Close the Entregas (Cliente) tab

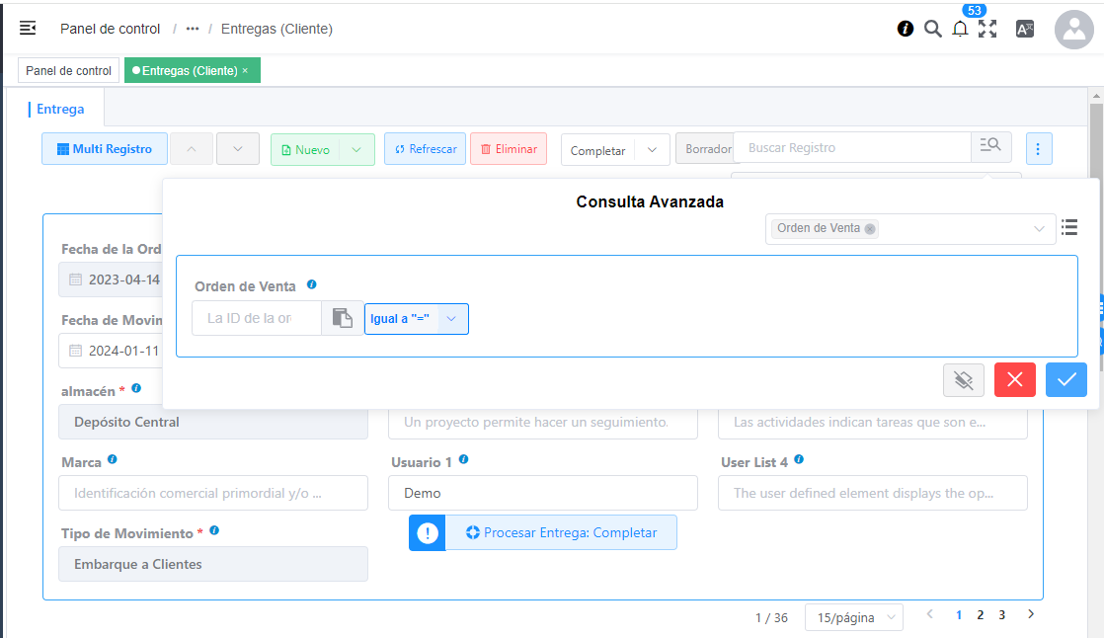tap(245, 70)
